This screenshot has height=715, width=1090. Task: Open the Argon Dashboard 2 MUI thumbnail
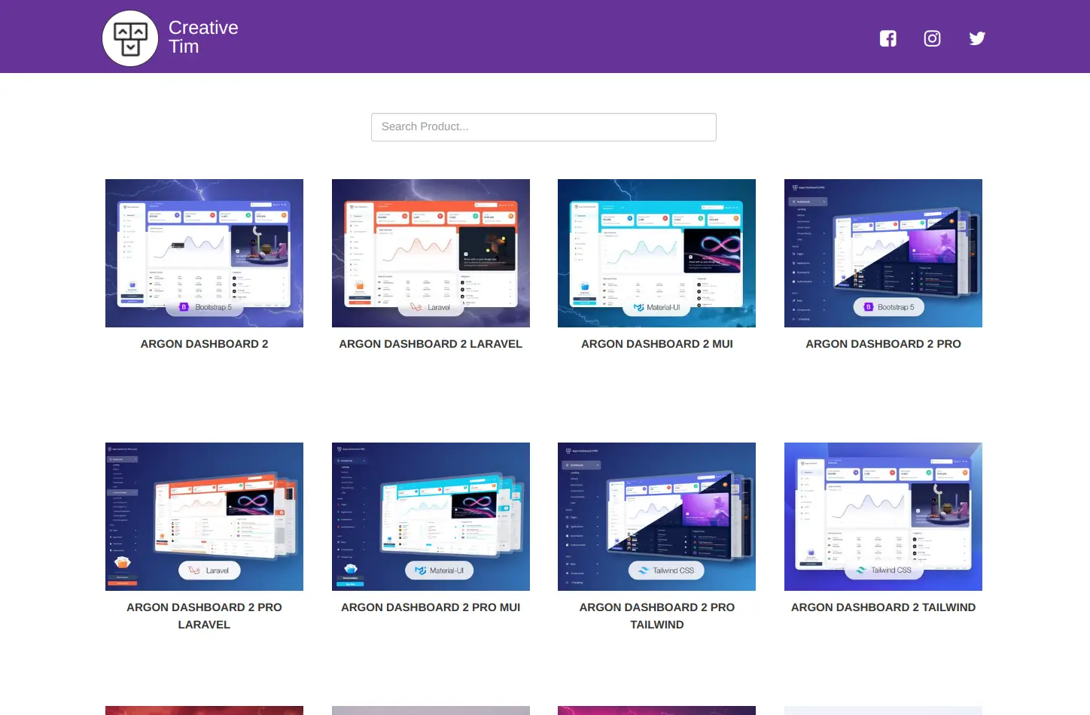coord(656,253)
